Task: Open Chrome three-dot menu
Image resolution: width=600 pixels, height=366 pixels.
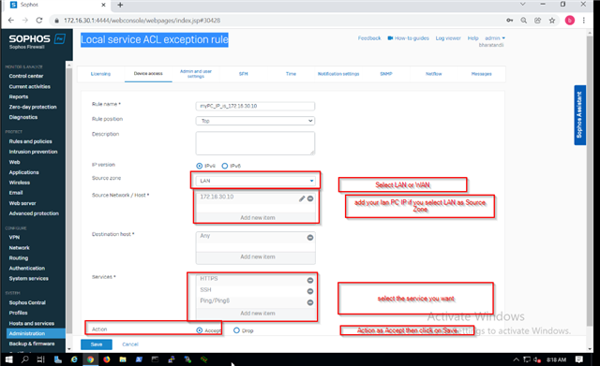Action: tap(583, 21)
